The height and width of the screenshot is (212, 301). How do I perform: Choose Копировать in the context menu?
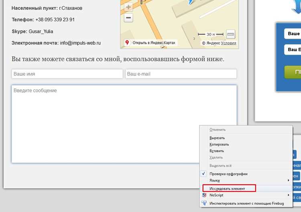(x=246, y=145)
